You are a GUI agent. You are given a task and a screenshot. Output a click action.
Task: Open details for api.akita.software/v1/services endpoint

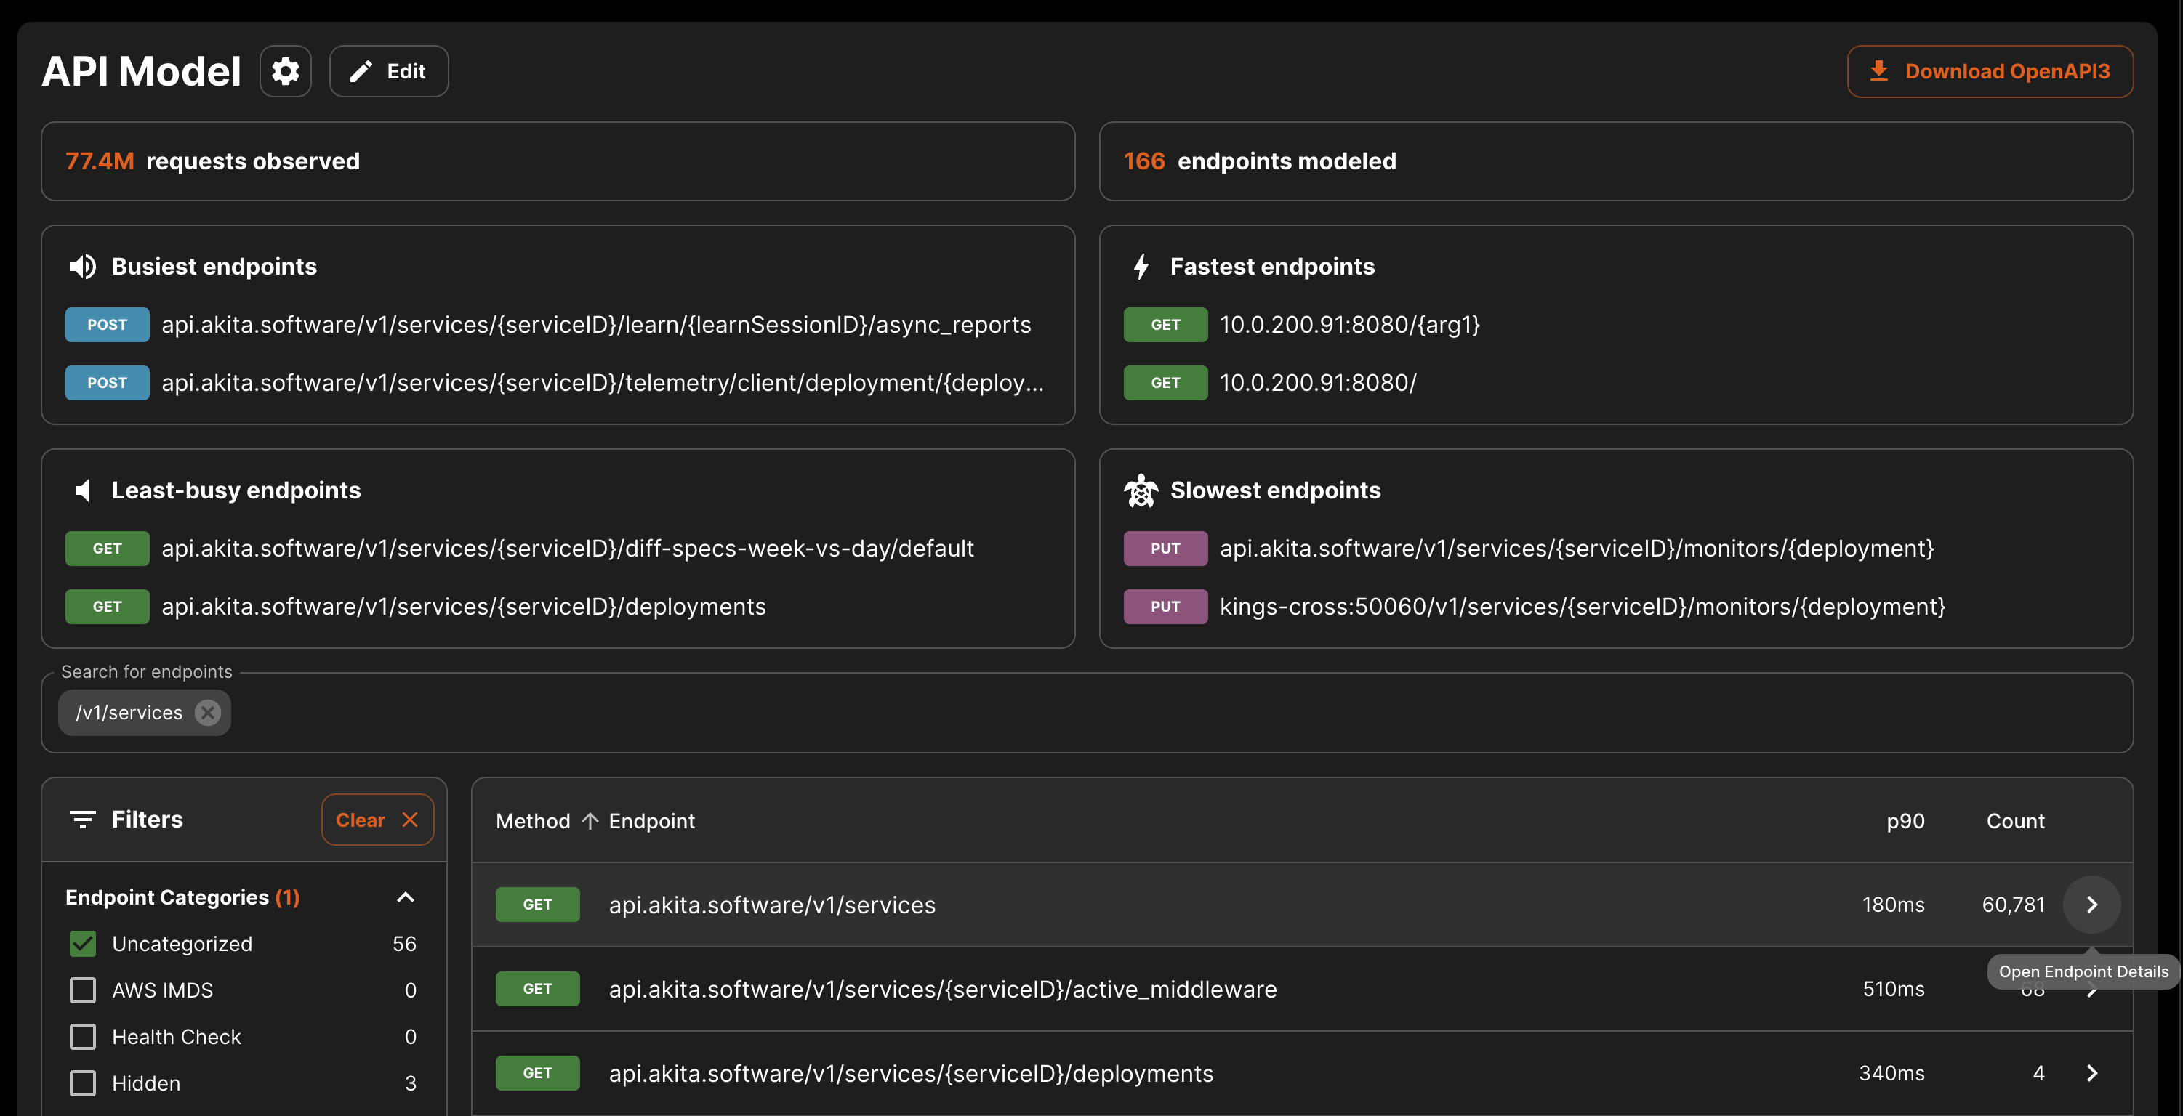point(2091,905)
